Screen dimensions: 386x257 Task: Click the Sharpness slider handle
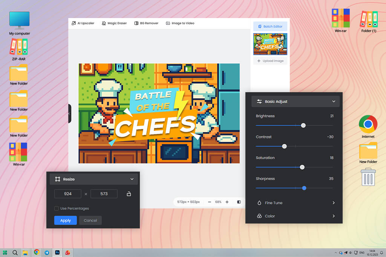[x=304, y=188]
